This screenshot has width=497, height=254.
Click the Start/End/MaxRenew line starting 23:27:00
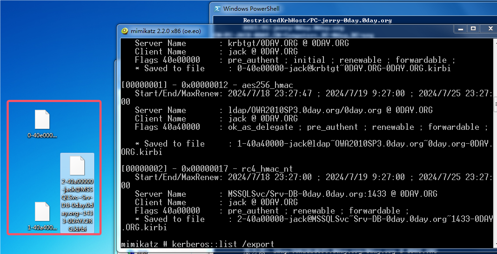click(x=307, y=181)
